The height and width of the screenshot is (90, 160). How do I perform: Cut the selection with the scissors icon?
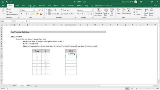tap(8, 9)
